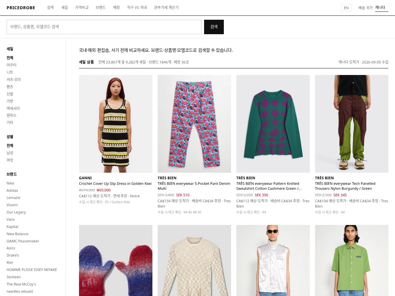Open the beige checkered knit top image
395x296 pixels.
click(194, 260)
